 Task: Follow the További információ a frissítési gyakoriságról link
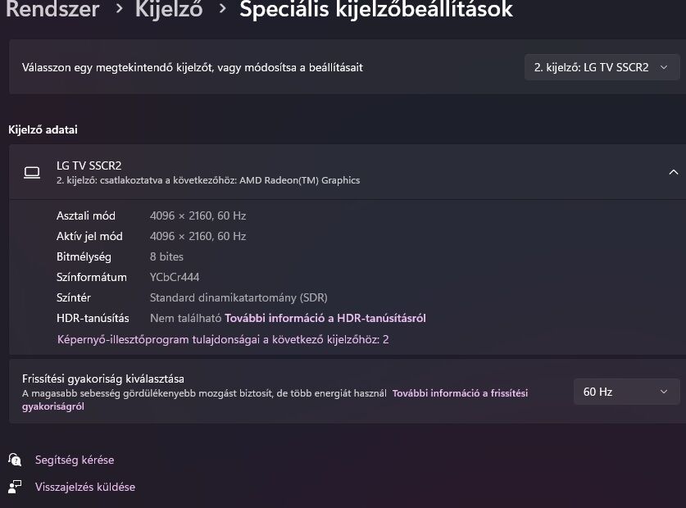point(459,393)
